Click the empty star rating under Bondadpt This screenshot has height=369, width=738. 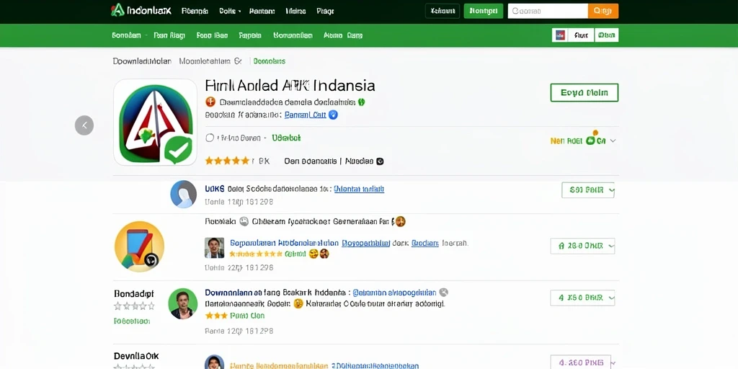(134, 306)
